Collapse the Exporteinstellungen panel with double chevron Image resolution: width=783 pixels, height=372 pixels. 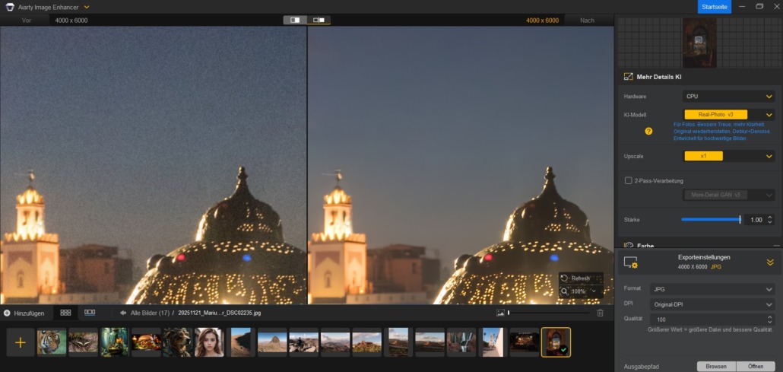pyautogui.click(x=769, y=262)
